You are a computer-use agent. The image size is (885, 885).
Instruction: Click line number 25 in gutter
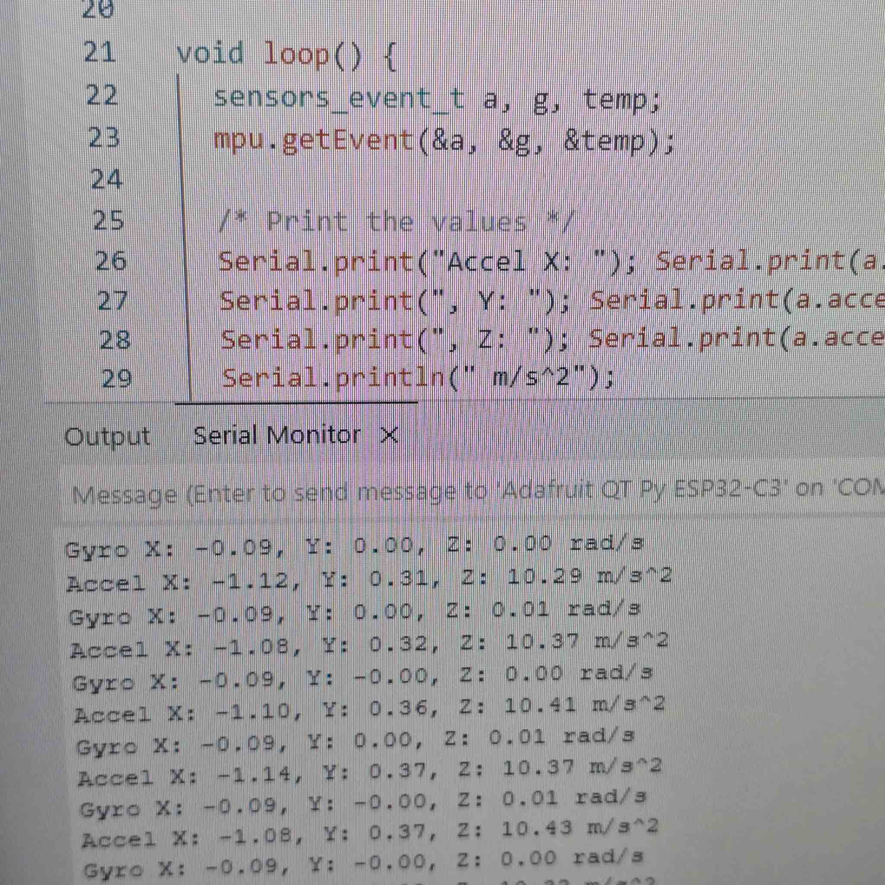point(108,220)
